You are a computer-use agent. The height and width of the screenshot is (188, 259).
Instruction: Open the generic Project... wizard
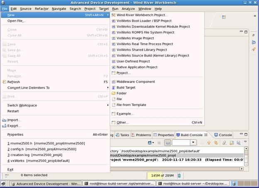point(157,73)
